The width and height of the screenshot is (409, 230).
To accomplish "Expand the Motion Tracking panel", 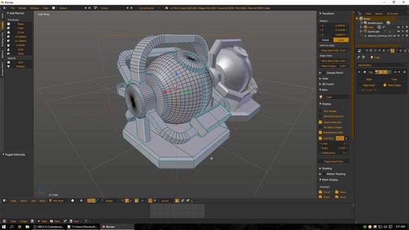I will pyautogui.click(x=320, y=174).
